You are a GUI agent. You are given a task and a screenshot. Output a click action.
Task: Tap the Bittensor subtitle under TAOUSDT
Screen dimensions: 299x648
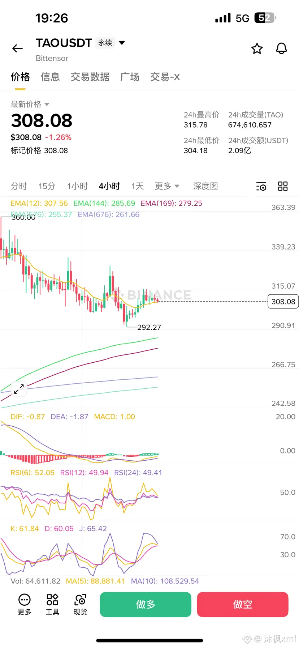point(52,58)
